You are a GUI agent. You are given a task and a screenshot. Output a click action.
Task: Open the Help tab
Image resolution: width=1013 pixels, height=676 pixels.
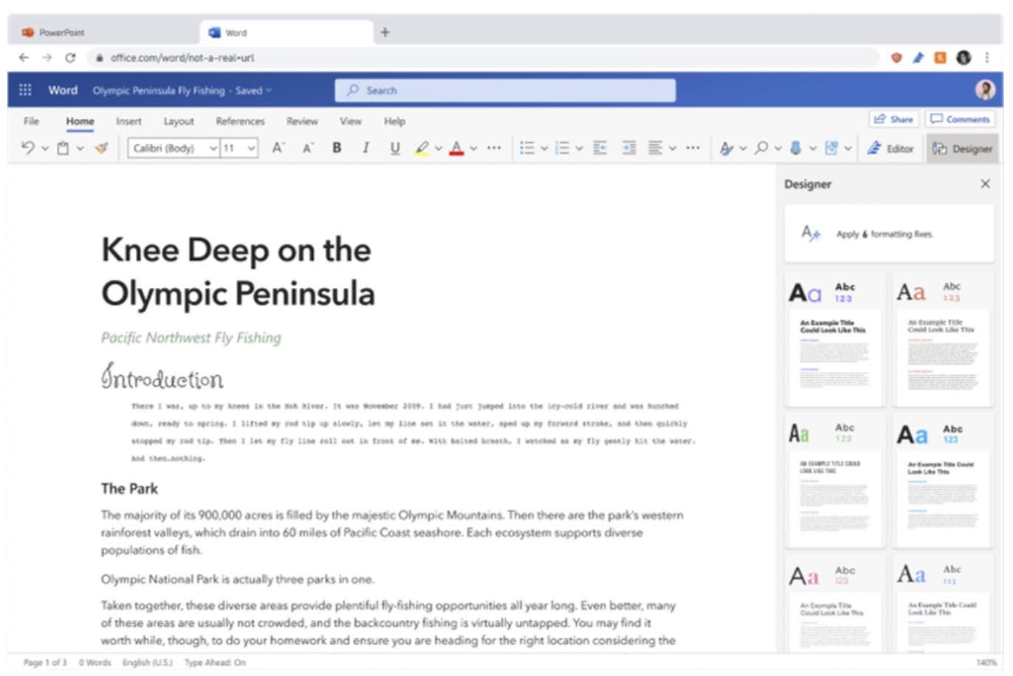(394, 121)
